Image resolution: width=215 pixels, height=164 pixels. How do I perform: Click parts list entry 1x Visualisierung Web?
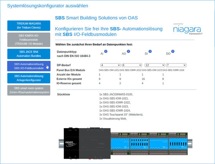coord(113,119)
